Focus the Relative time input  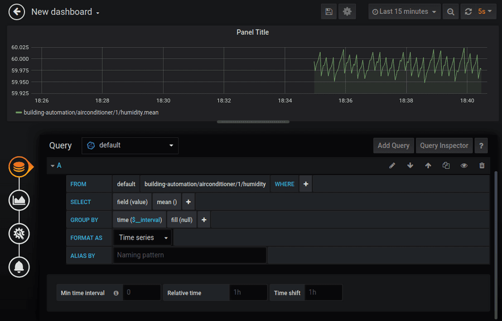[248, 293]
